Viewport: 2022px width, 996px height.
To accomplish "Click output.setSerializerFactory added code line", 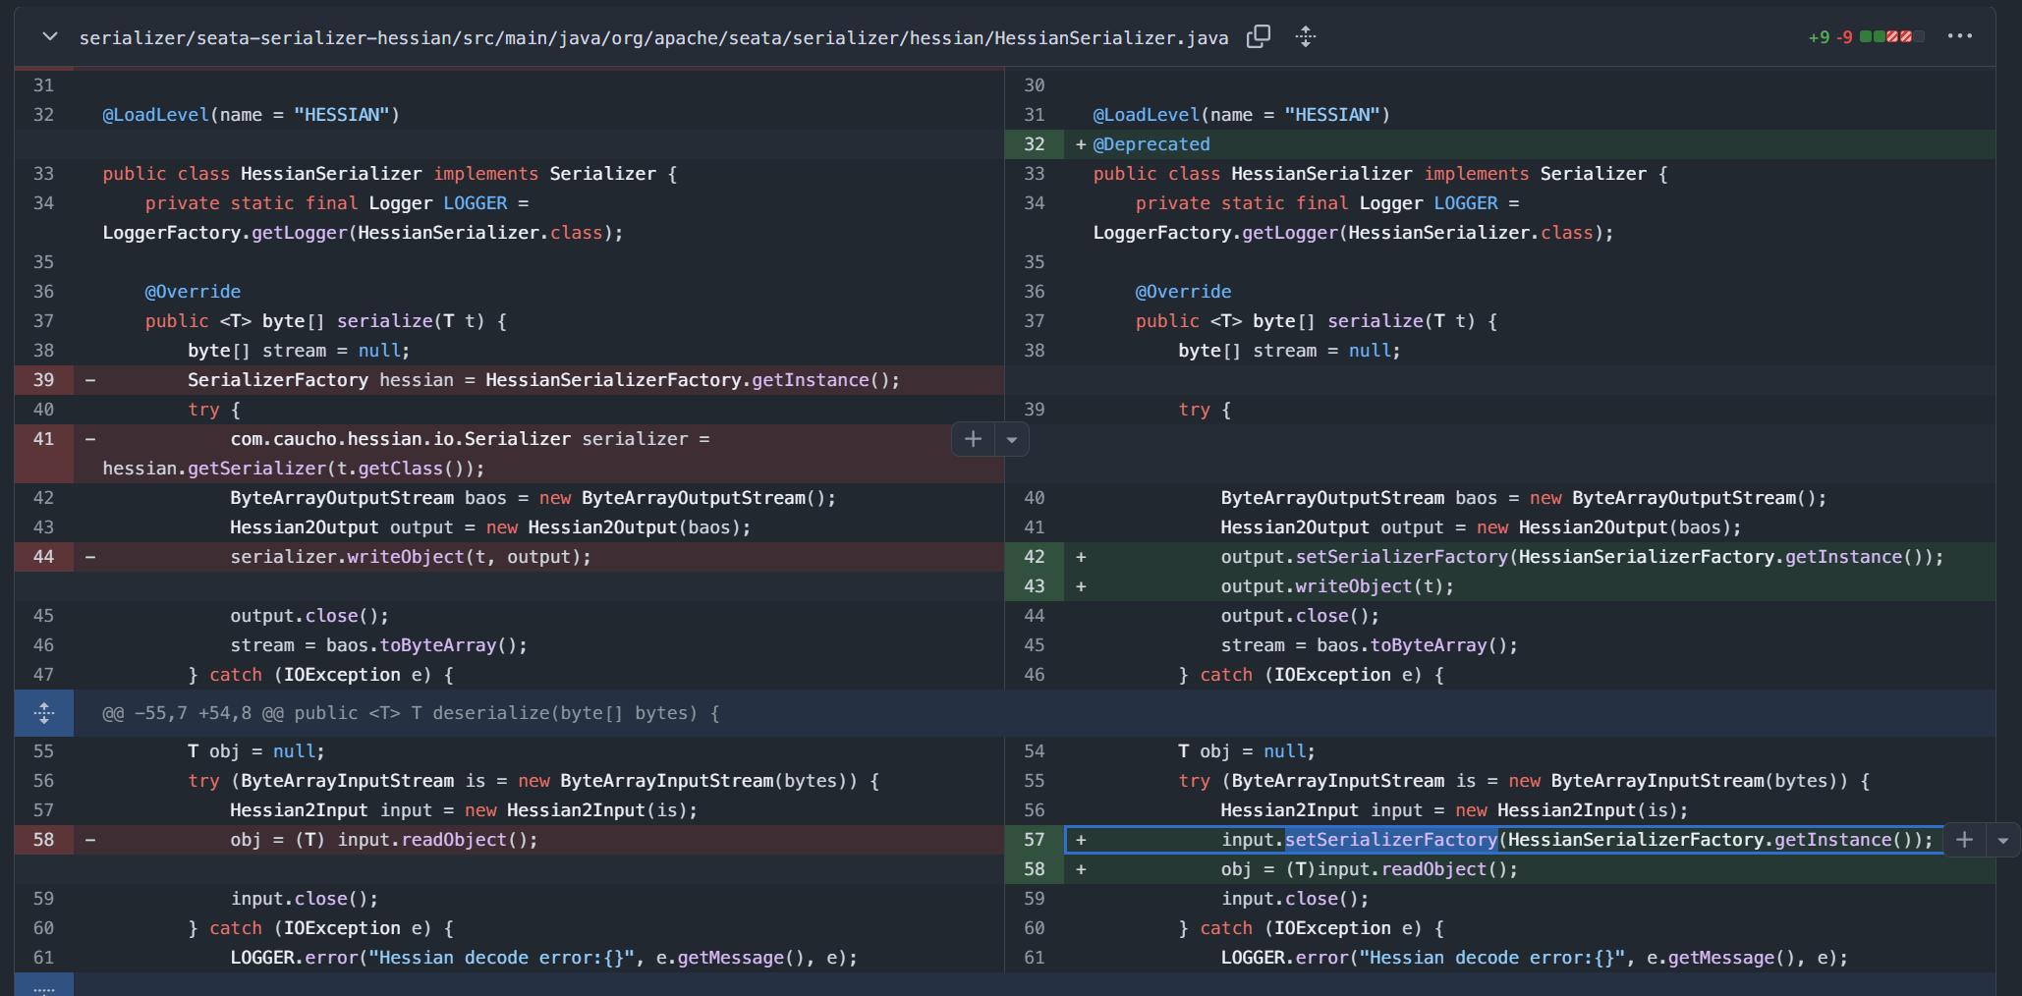I will click(x=1582, y=557).
